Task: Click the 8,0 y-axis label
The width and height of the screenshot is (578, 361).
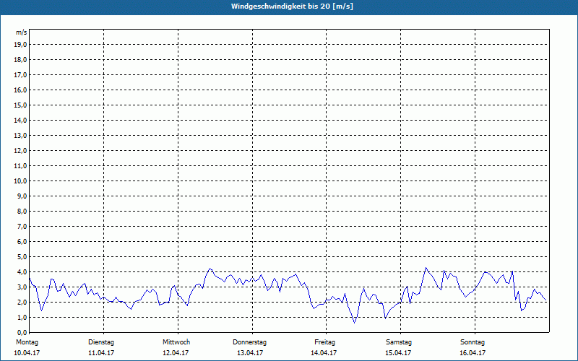Action: pos(21,211)
